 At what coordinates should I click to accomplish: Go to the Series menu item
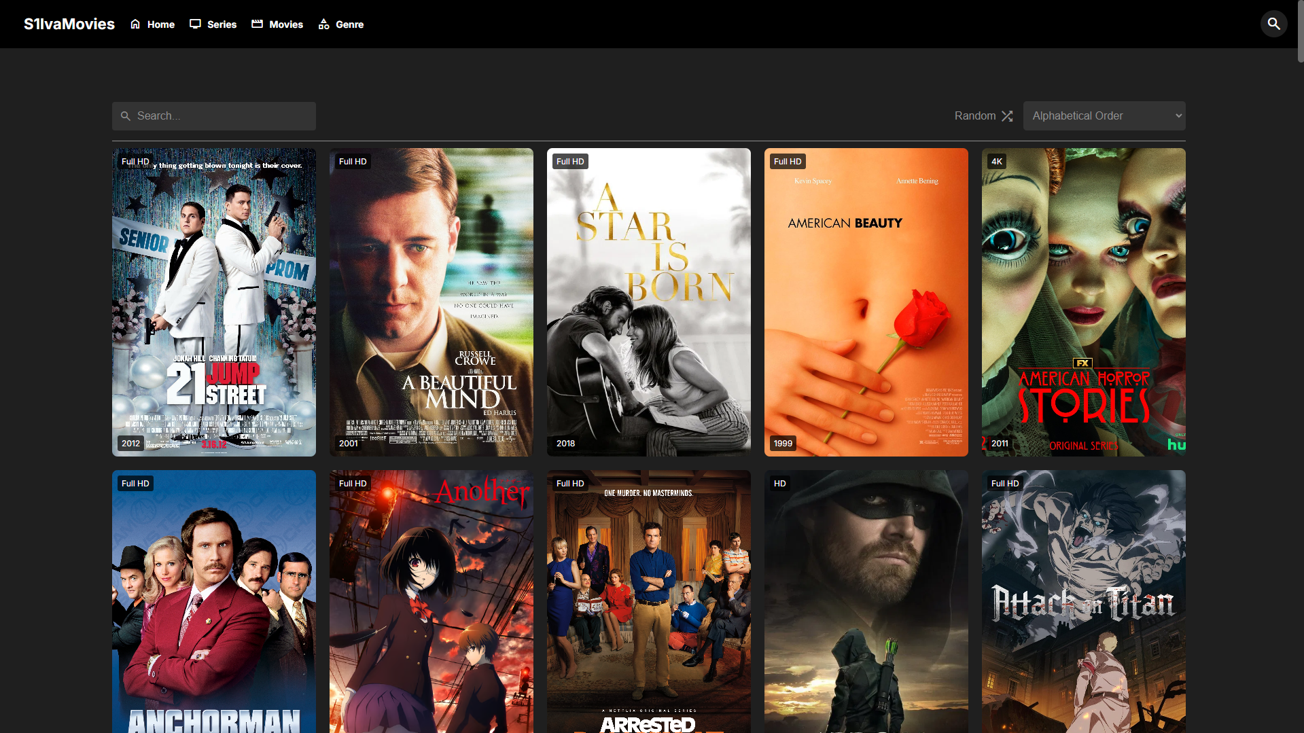pyautogui.click(x=222, y=24)
